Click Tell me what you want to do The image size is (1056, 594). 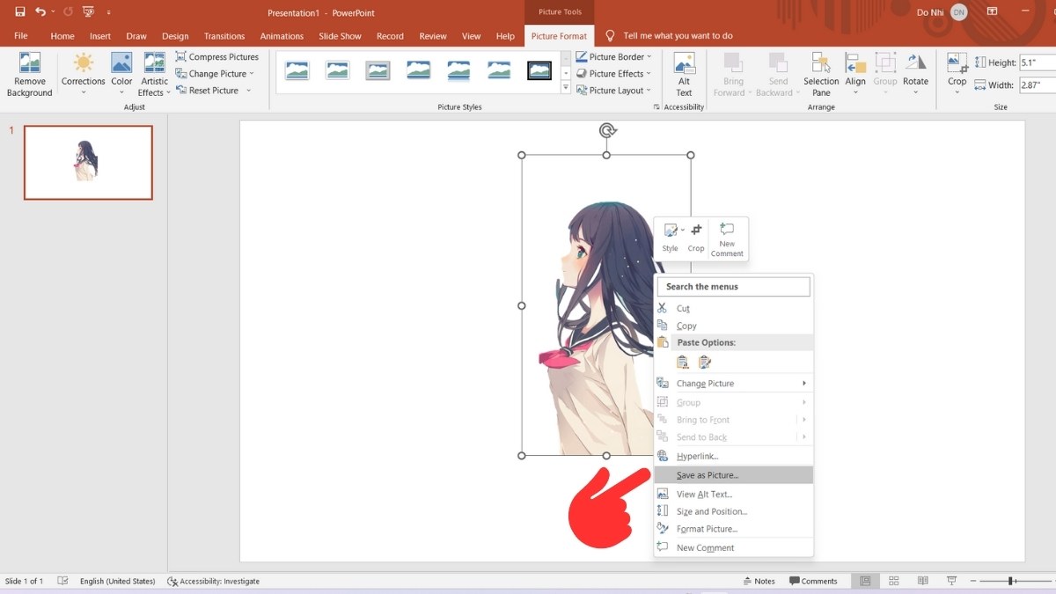pos(678,36)
